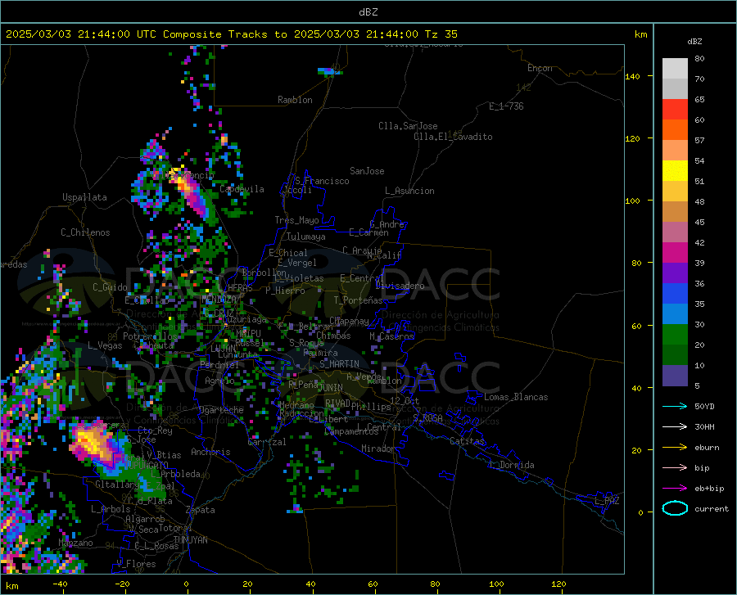Click the 'TUNUYAN' place label
The width and height of the screenshot is (737, 595).
tap(190, 539)
